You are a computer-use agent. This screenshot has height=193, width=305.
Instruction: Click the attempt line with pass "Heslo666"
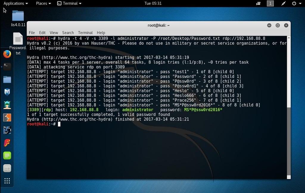click(134, 95)
